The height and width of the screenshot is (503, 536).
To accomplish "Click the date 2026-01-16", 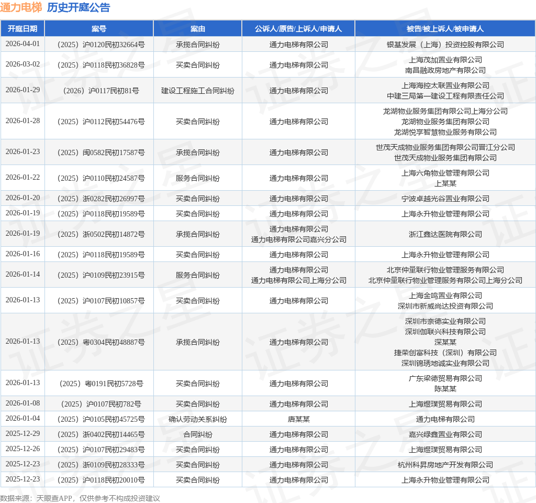I will [23, 254].
